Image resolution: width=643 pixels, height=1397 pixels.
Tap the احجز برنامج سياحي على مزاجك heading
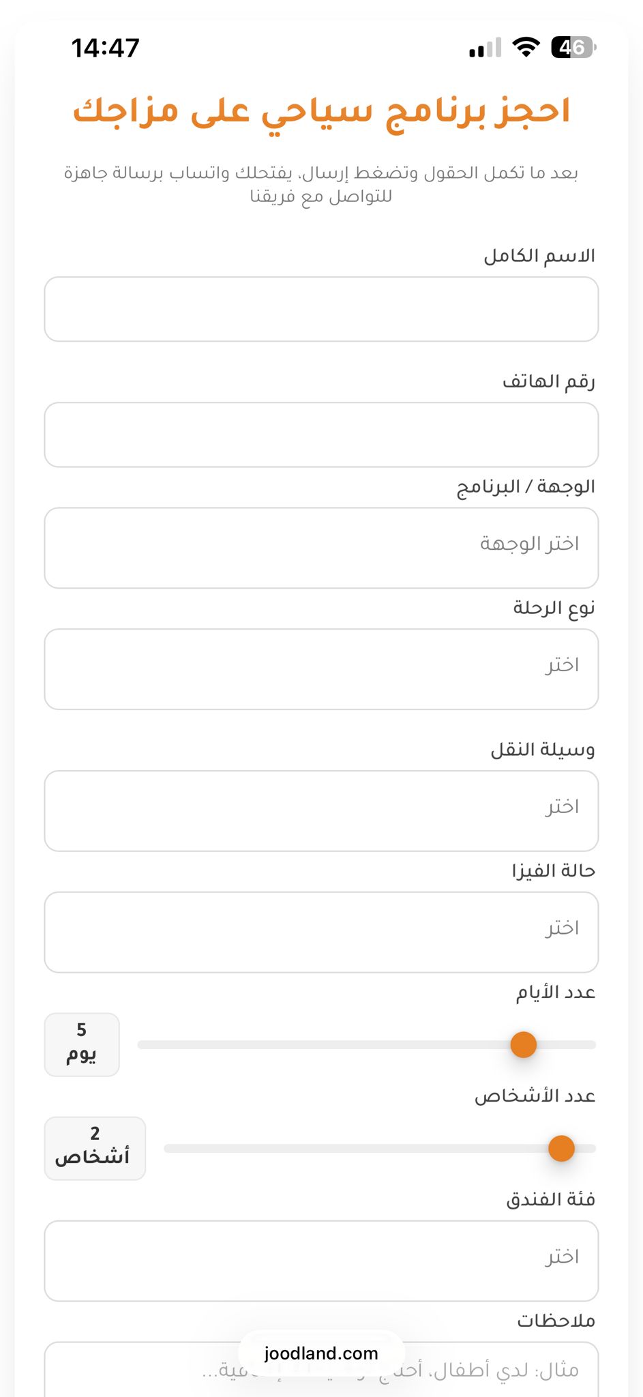[321, 111]
